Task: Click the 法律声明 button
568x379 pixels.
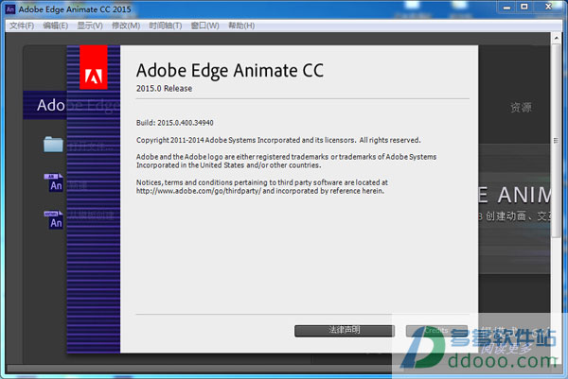Action: [x=345, y=330]
